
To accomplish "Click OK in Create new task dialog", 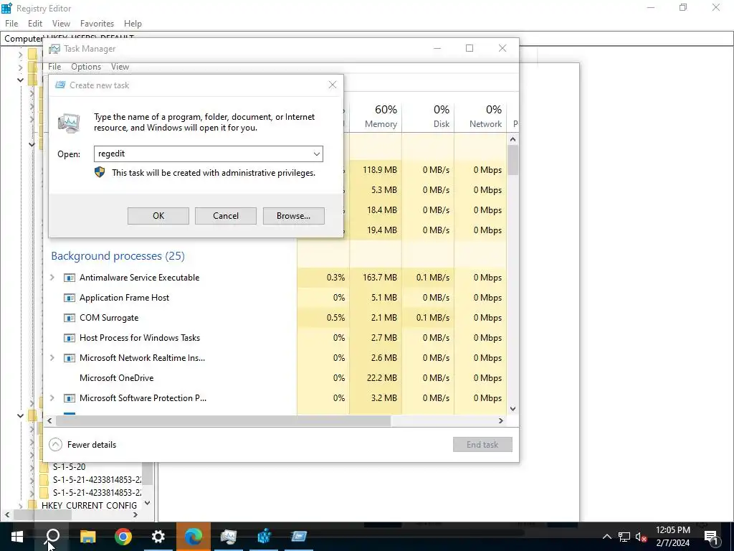I will 158,216.
